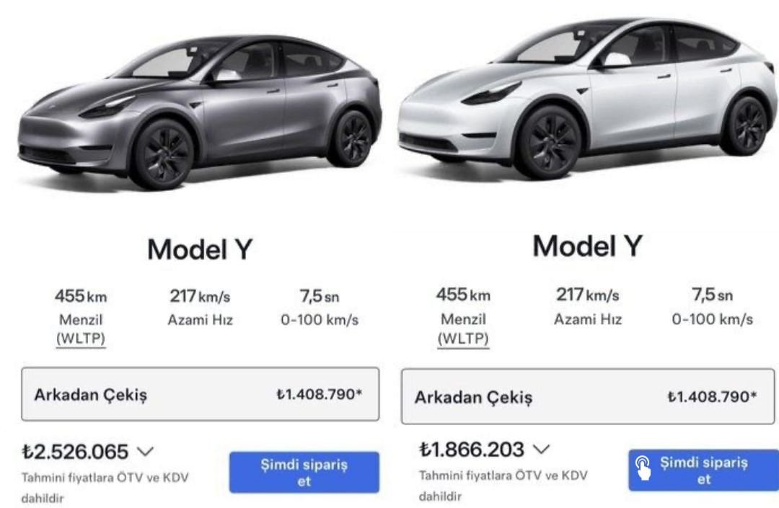
Task: Click left Şimdi sipariş et button
Action: point(304,472)
